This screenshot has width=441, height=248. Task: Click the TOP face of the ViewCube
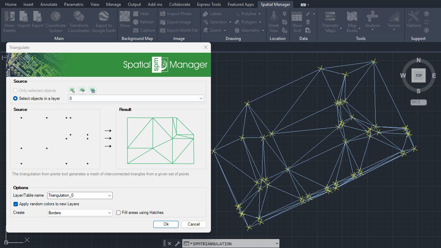(x=418, y=75)
